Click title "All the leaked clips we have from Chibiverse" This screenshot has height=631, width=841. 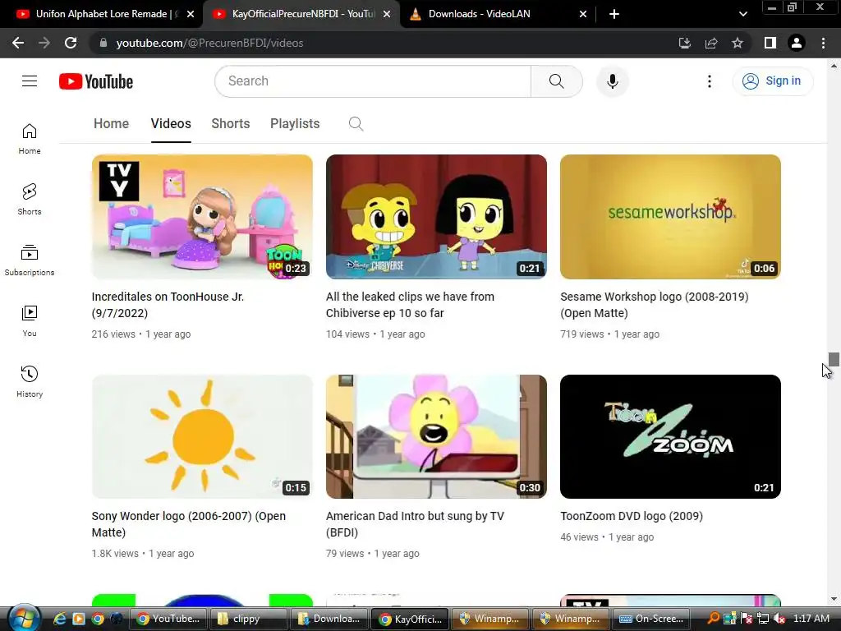(x=411, y=305)
